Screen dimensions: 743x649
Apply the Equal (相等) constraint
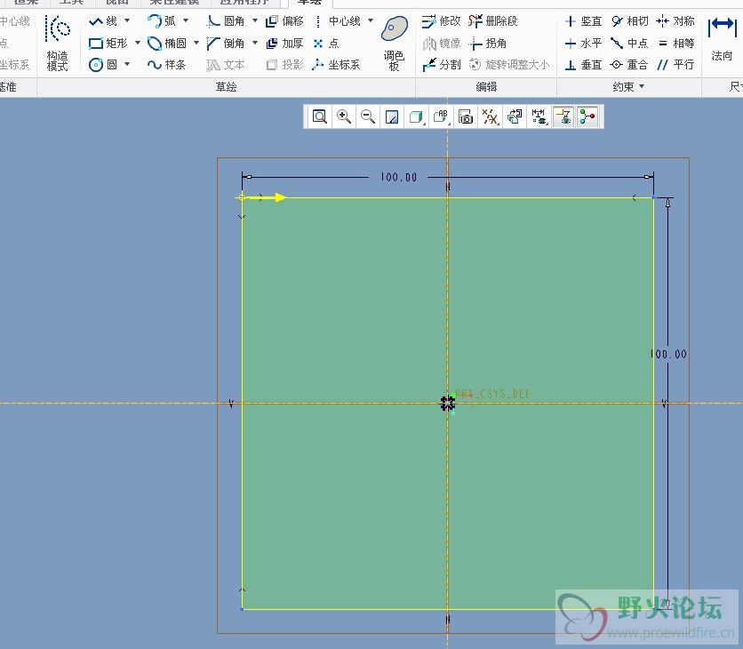[x=675, y=44]
